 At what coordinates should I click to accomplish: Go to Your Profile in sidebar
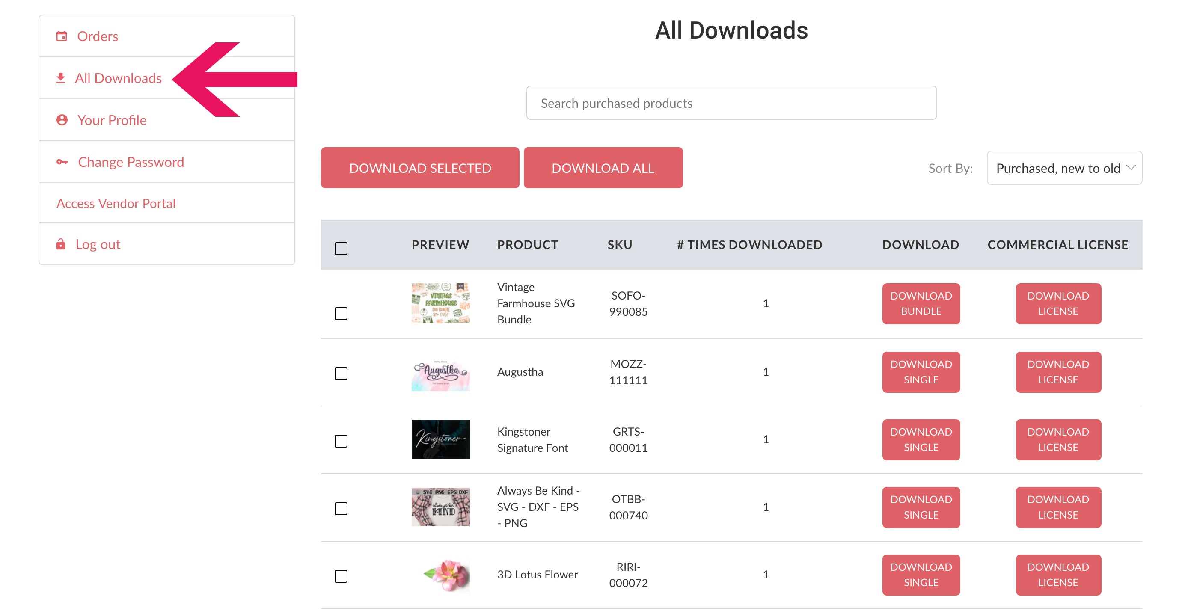point(112,120)
